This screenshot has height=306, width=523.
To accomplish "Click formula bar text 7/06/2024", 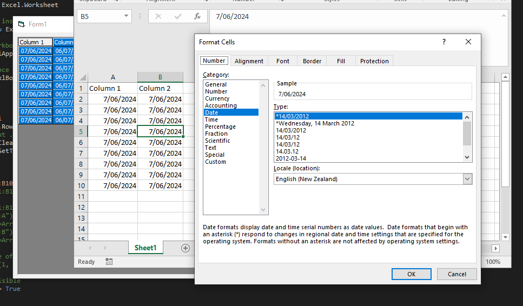I will 232,16.
